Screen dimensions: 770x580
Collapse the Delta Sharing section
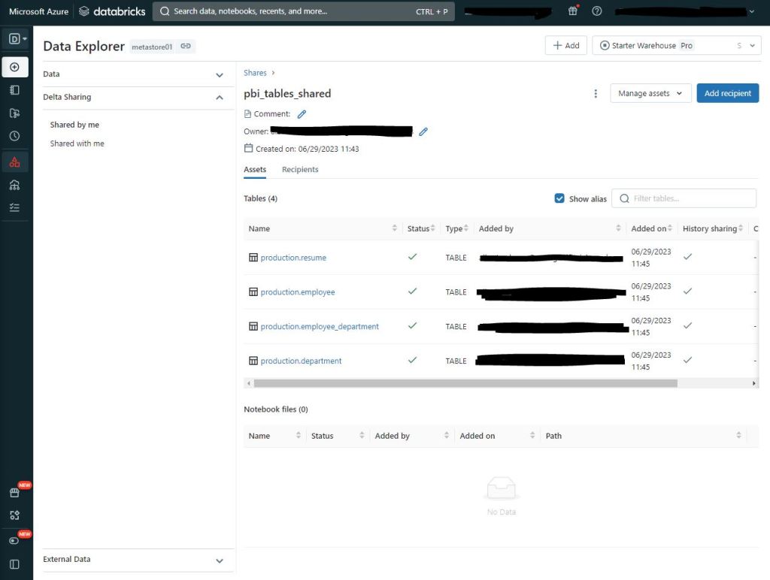click(x=220, y=98)
